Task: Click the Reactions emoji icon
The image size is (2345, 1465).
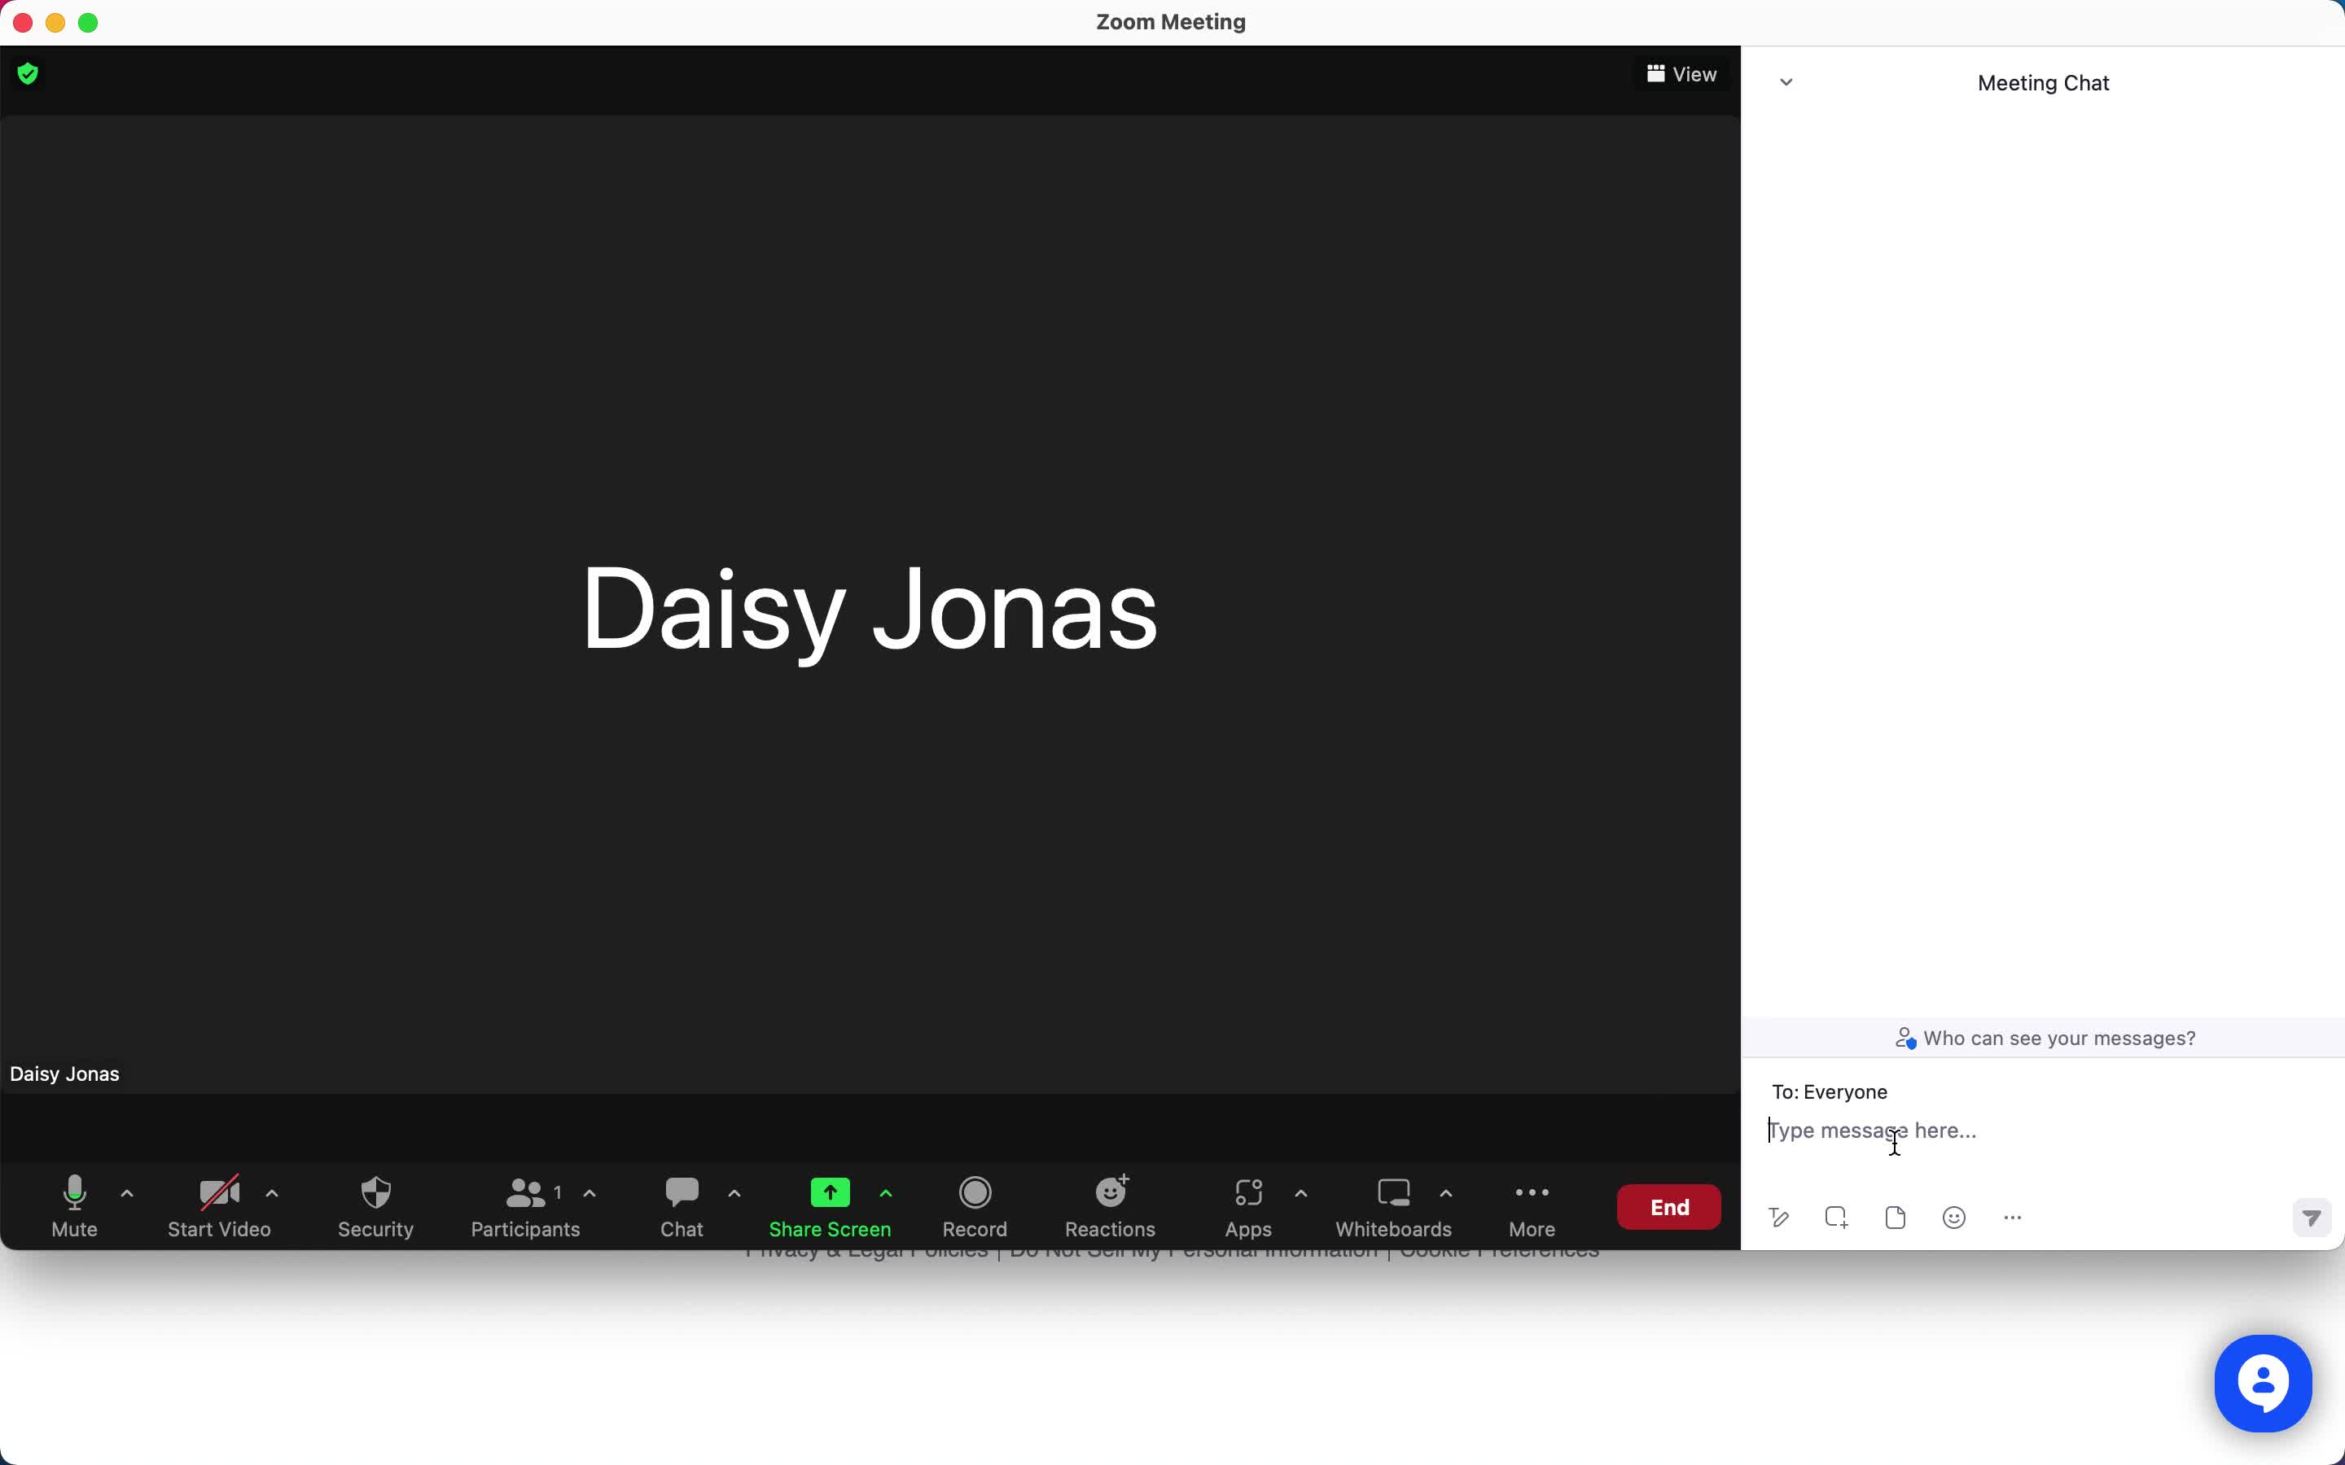Action: [1109, 1192]
